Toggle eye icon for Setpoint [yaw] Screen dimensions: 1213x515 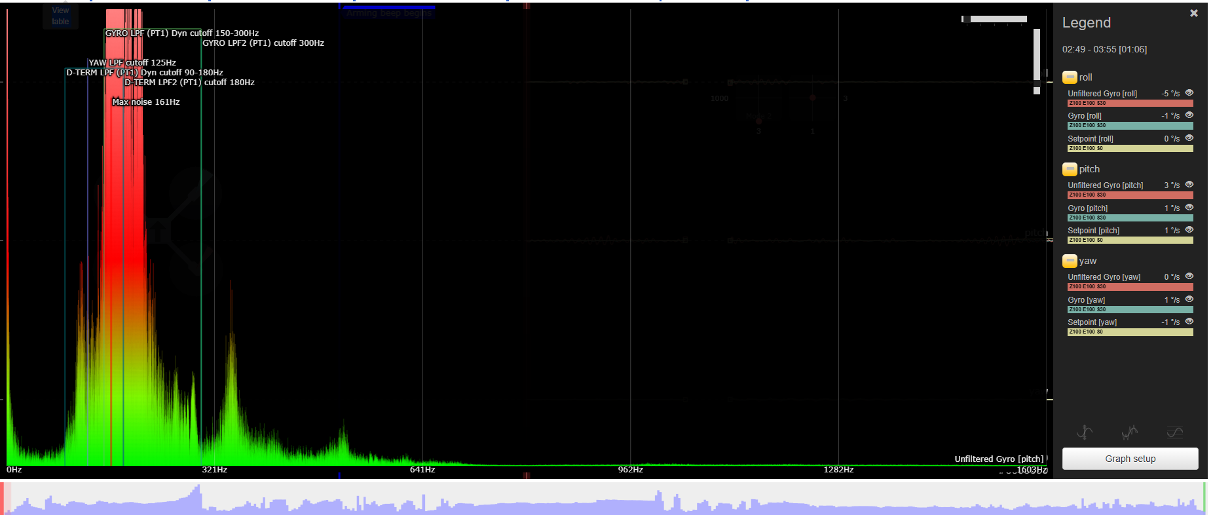click(1189, 322)
